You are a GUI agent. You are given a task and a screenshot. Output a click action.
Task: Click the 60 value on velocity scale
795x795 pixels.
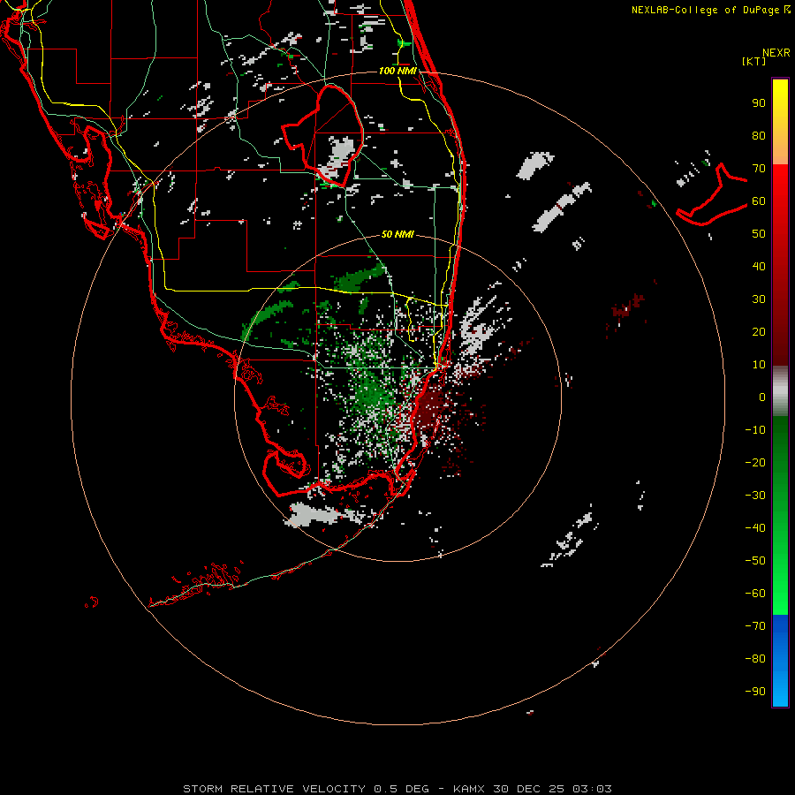[x=759, y=201]
